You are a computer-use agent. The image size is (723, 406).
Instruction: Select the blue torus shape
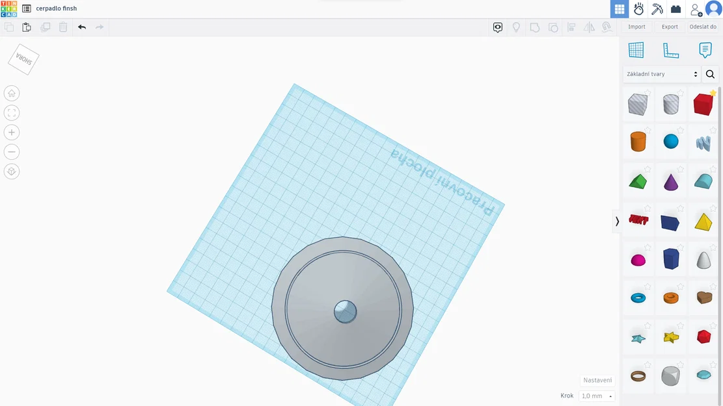coord(638,298)
